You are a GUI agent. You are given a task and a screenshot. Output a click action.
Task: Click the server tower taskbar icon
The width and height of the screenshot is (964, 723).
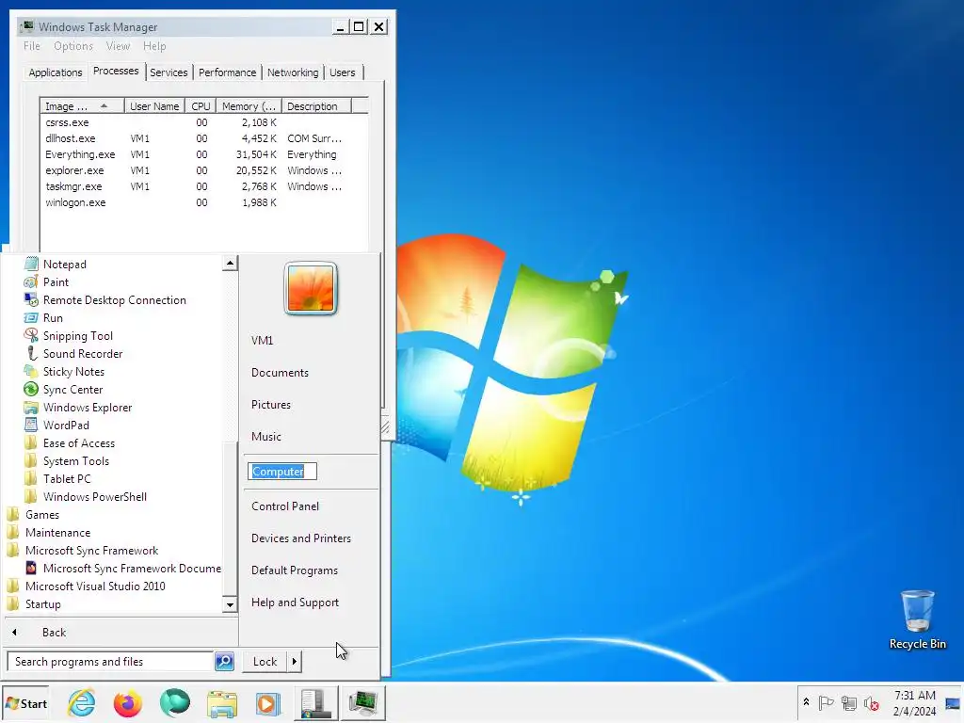[315, 702]
